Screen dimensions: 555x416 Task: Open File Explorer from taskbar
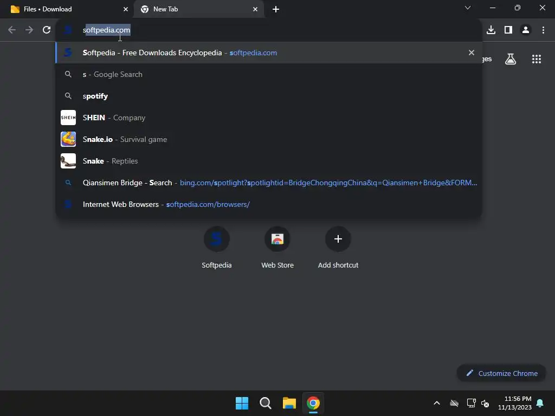289,403
